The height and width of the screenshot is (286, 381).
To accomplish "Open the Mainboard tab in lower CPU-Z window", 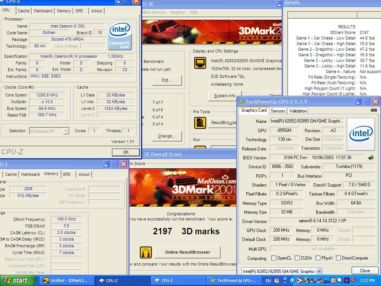I will (31, 174).
